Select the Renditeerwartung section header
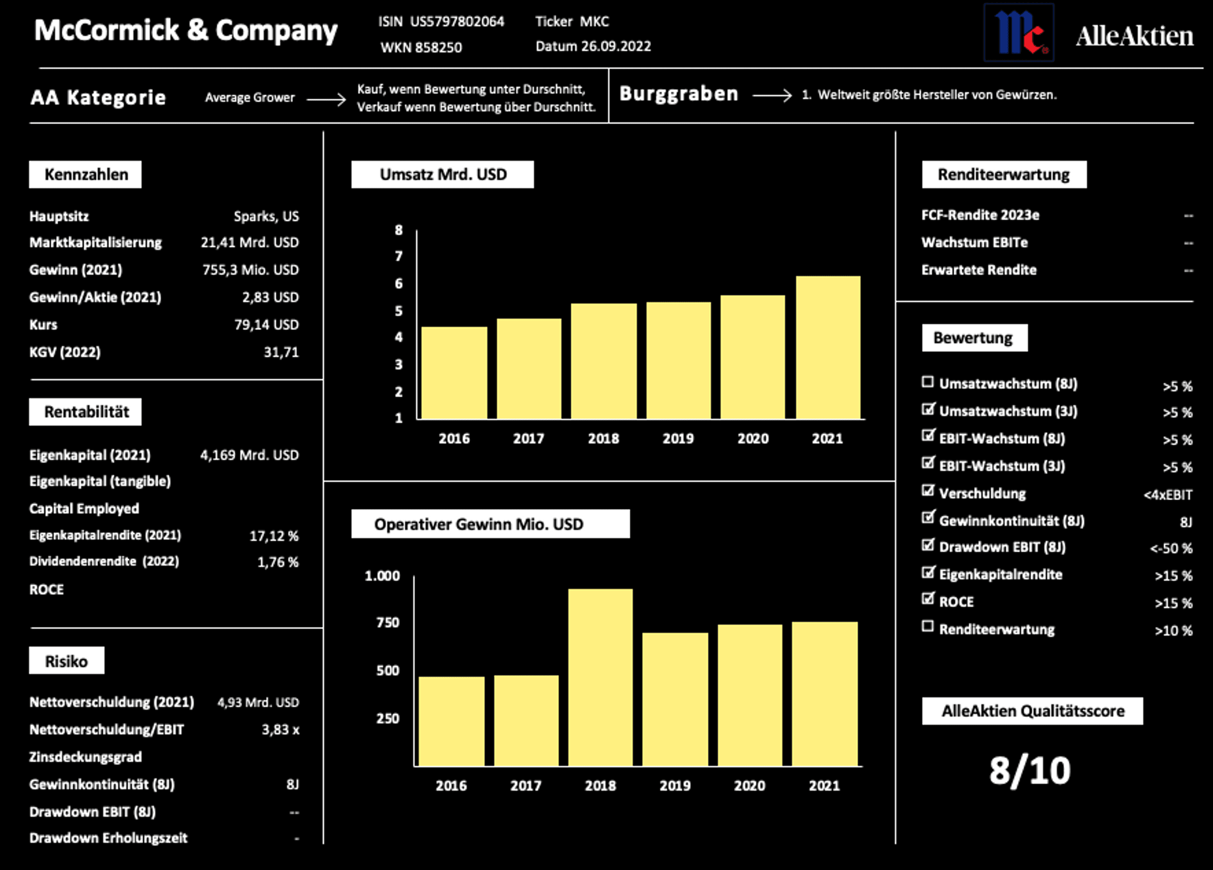This screenshot has height=870, width=1213. tap(1004, 174)
